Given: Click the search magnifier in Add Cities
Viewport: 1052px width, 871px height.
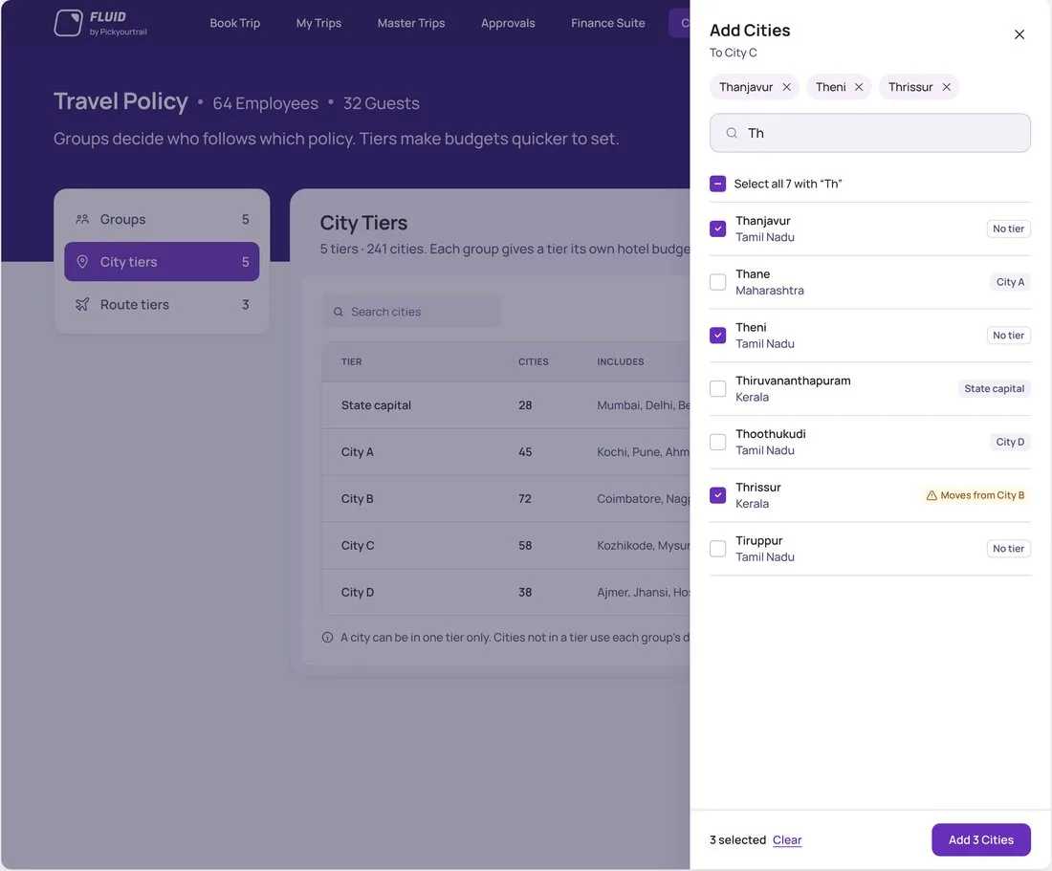Looking at the screenshot, I should coord(732,133).
